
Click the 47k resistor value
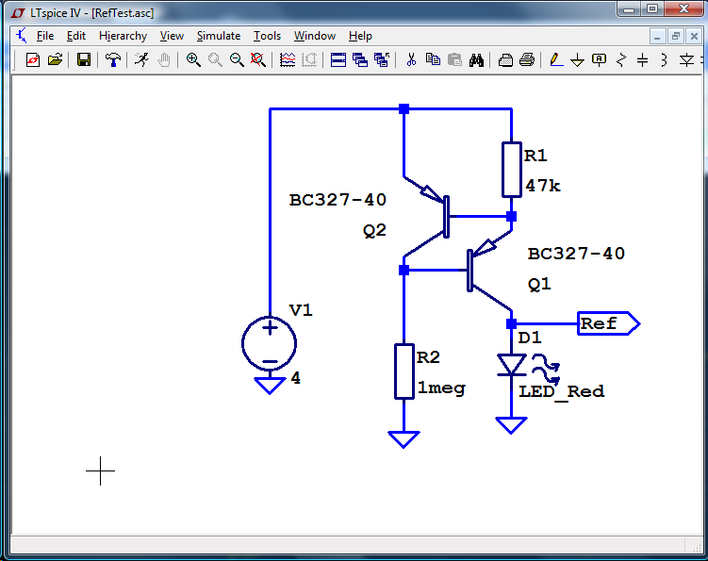543,186
